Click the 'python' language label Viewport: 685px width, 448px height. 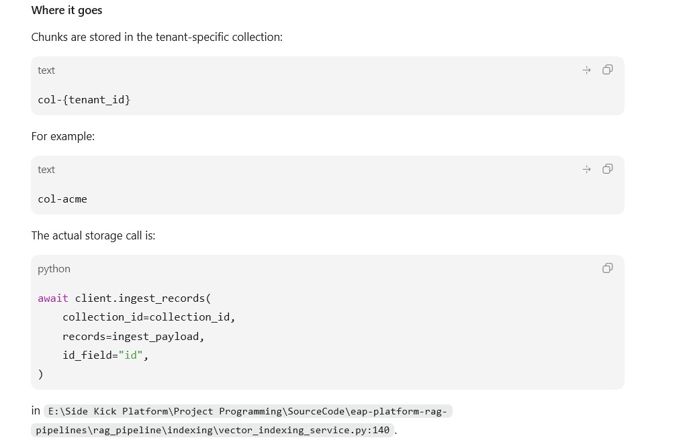[54, 269]
